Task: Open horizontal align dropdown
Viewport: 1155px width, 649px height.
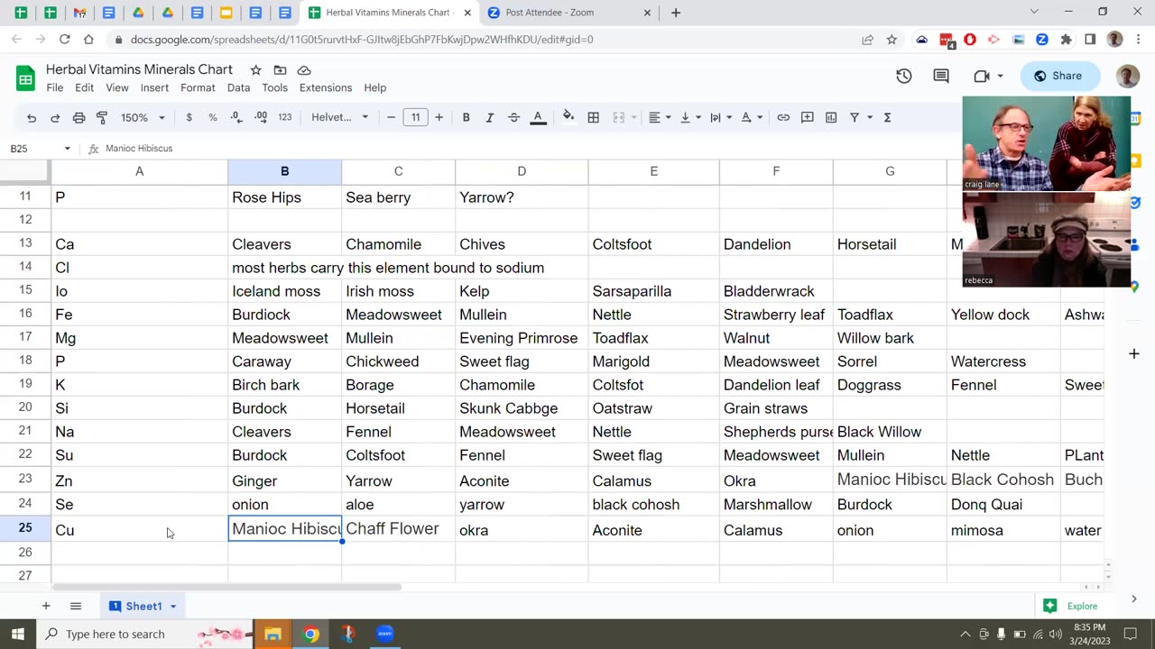Action: (x=660, y=117)
